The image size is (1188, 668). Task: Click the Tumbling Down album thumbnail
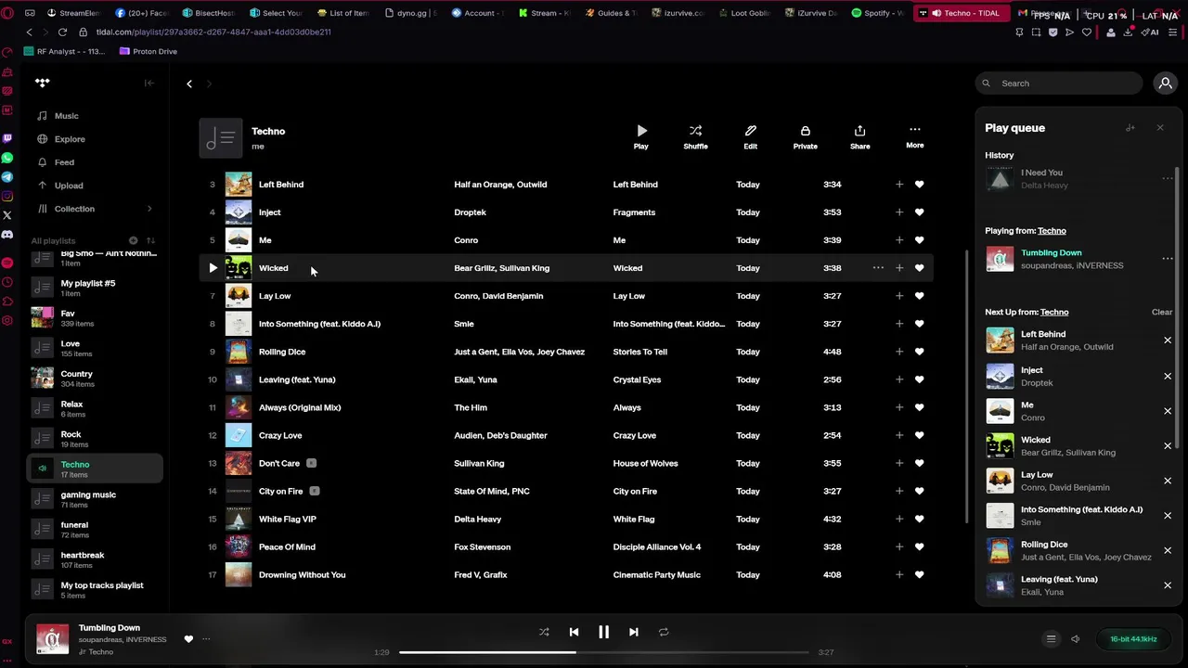(x=52, y=638)
